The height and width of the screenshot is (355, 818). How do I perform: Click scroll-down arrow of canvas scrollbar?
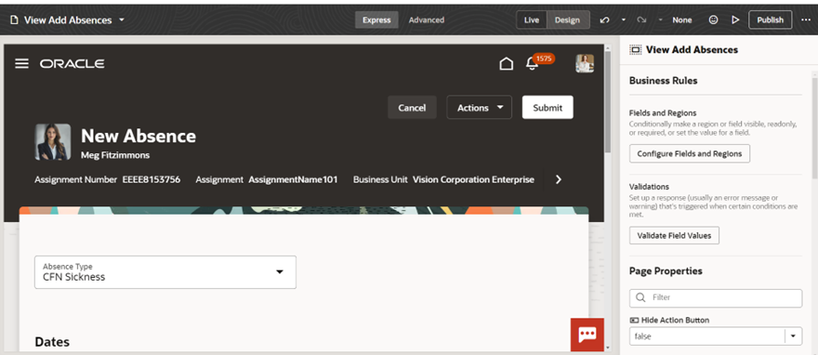point(607,348)
